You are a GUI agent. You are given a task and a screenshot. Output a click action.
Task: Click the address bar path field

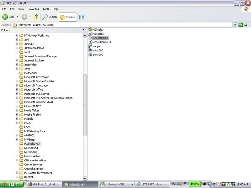[x=122, y=25]
